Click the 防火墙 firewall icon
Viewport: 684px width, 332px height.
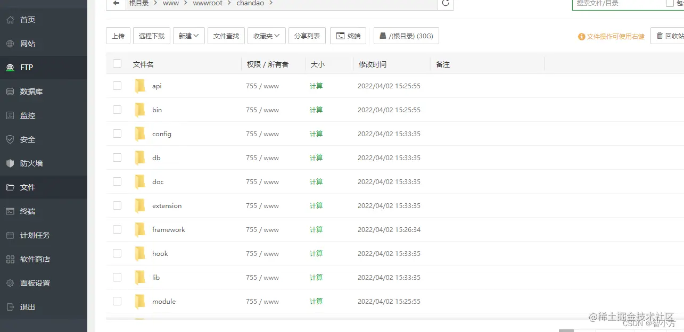point(10,163)
